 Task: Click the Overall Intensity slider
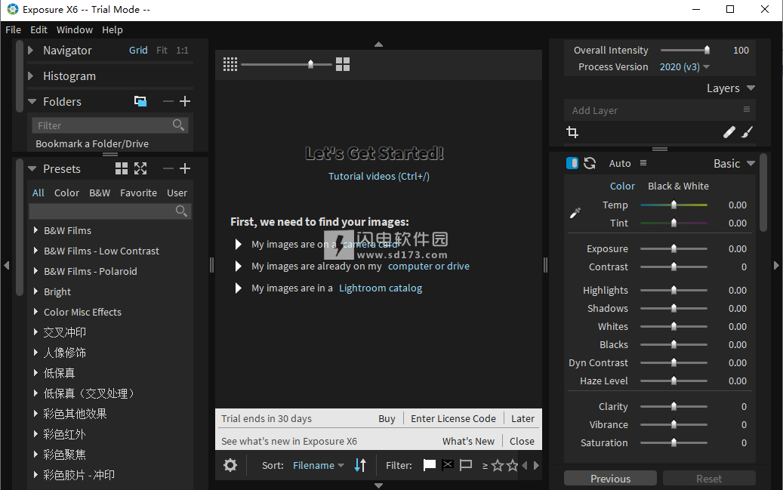tap(683, 50)
